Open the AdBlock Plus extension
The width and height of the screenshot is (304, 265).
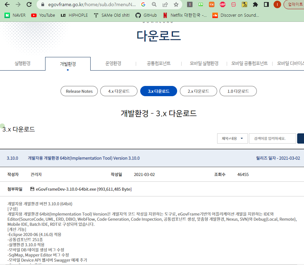223,4
